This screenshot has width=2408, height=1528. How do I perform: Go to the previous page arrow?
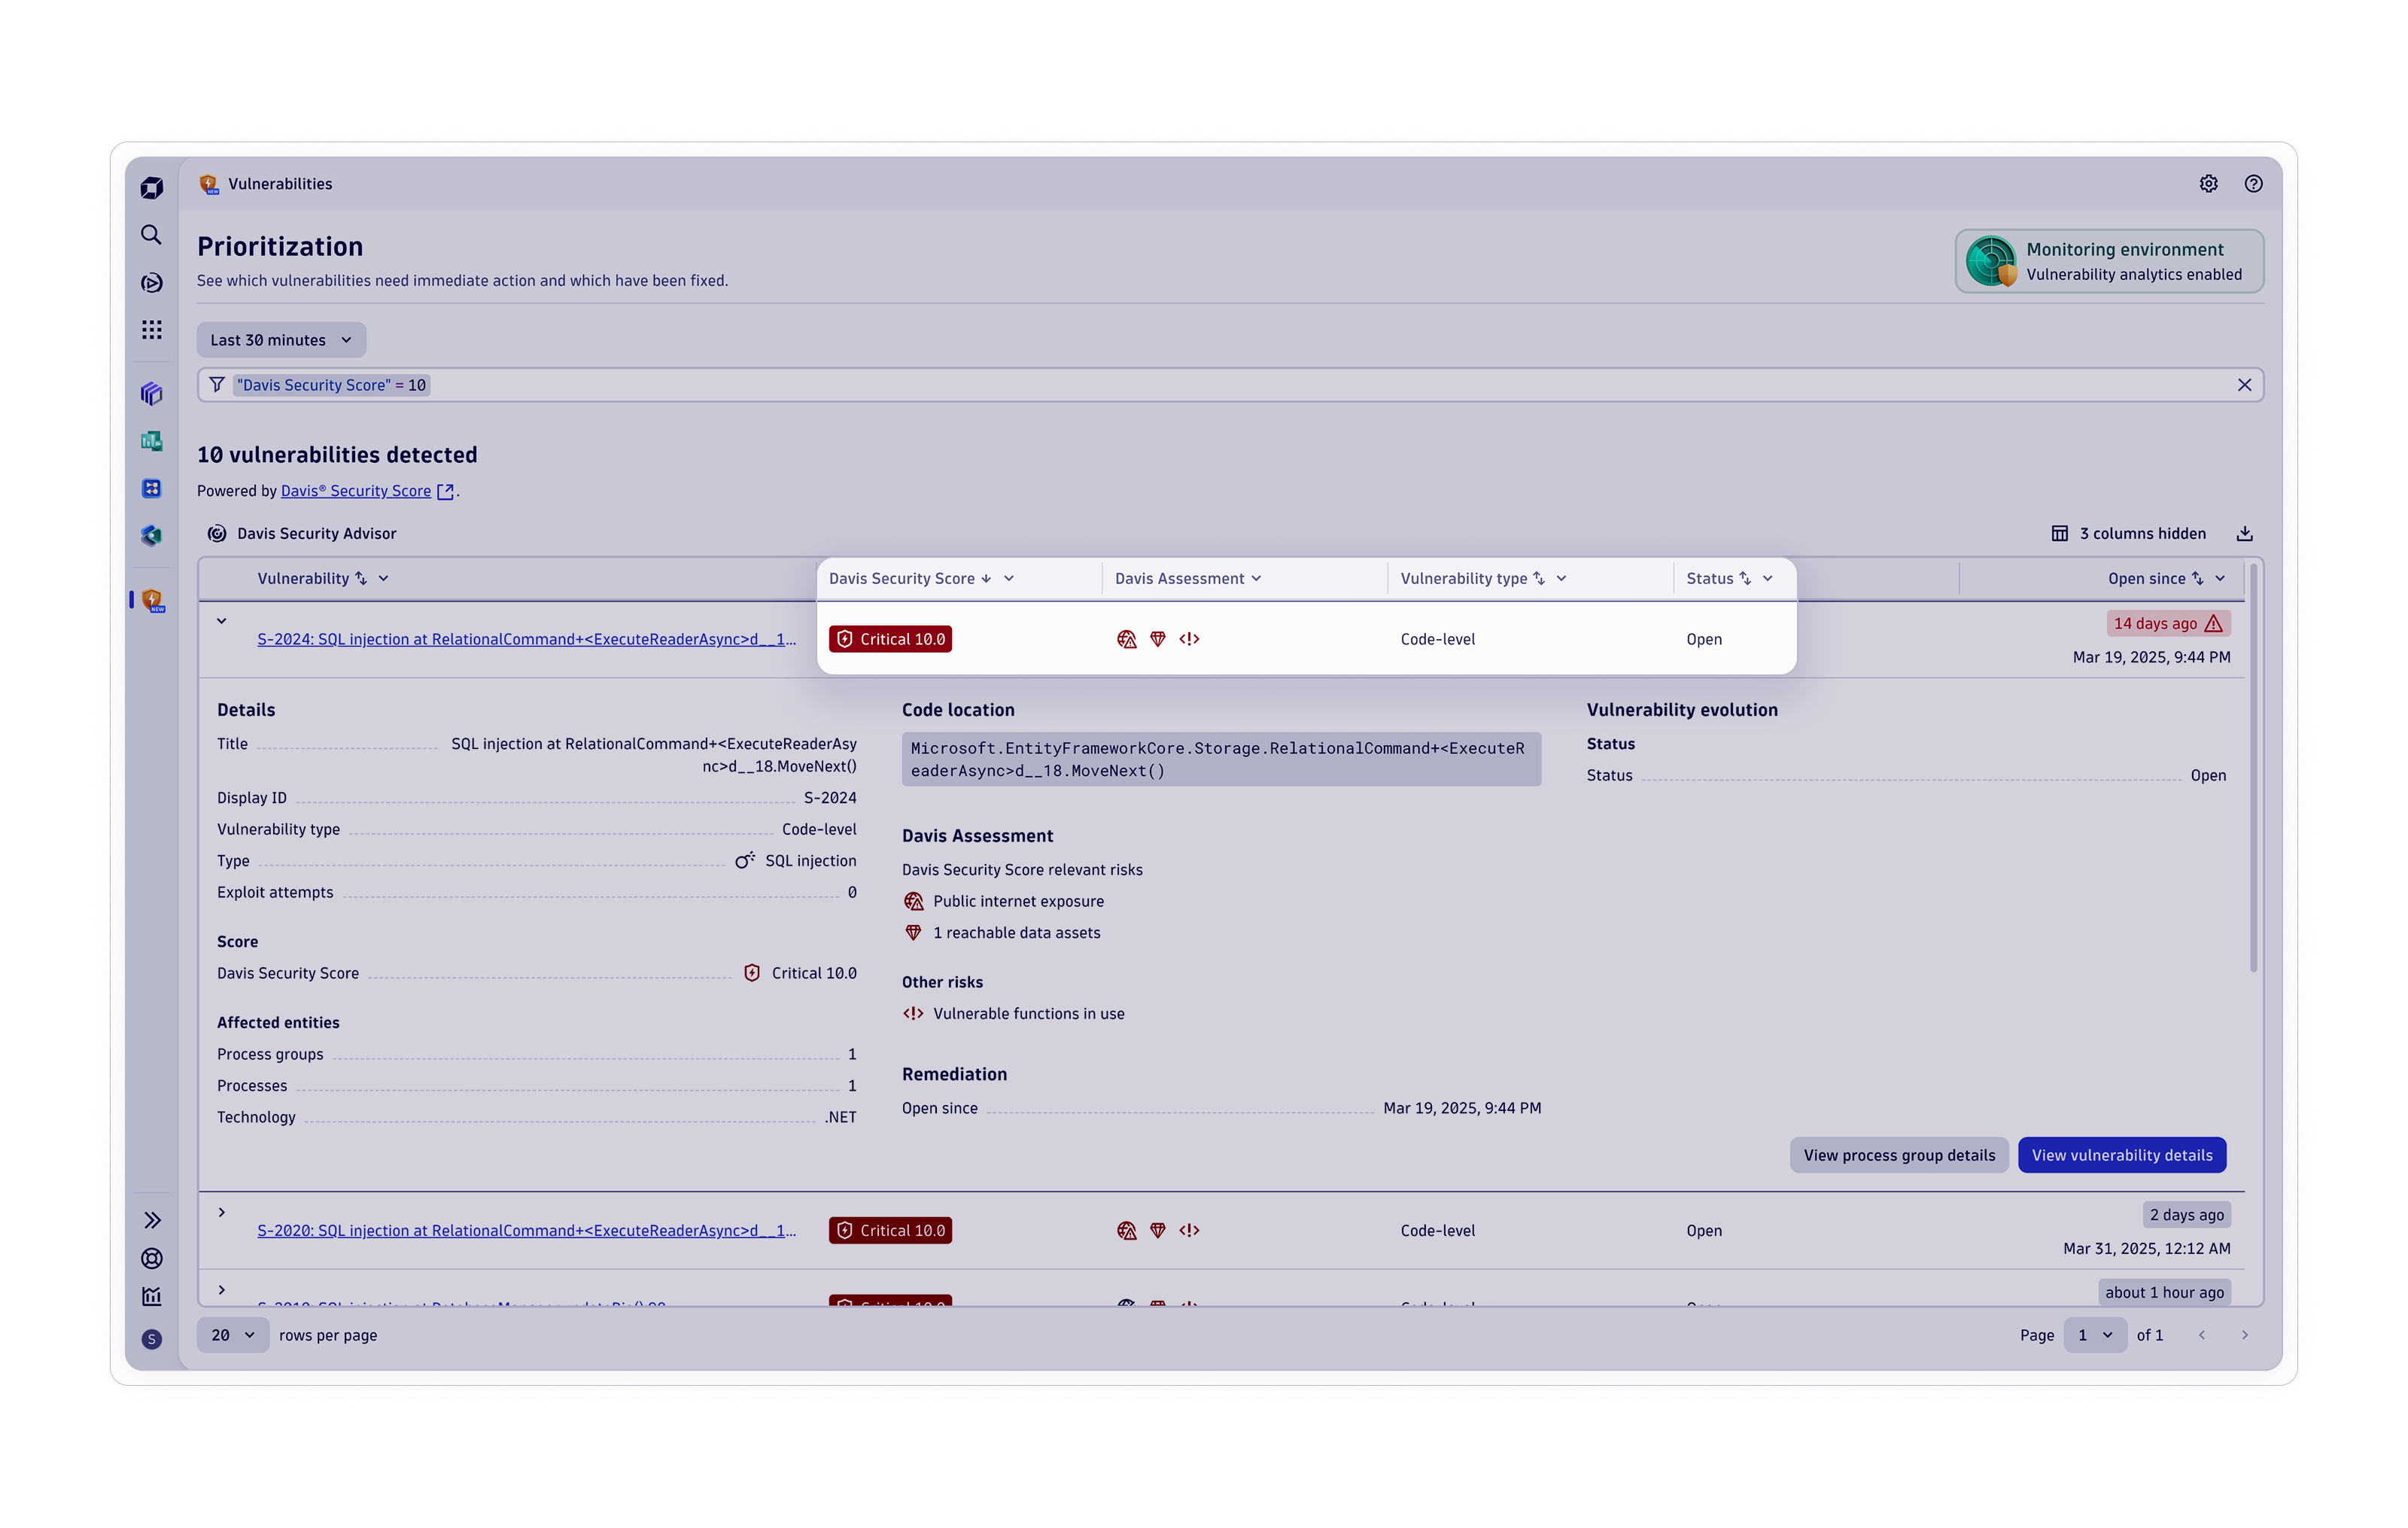click(x=2201, y=1336)
